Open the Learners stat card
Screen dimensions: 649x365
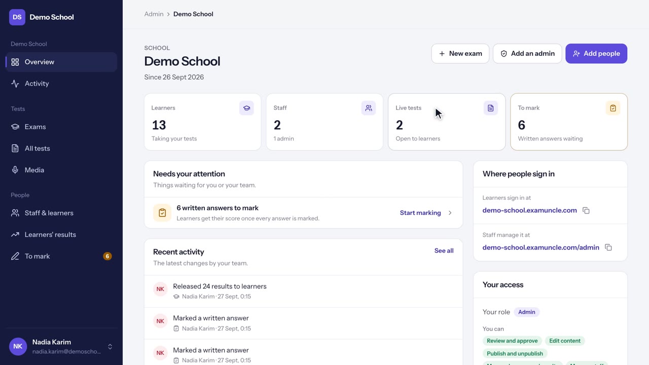point(202,122)
